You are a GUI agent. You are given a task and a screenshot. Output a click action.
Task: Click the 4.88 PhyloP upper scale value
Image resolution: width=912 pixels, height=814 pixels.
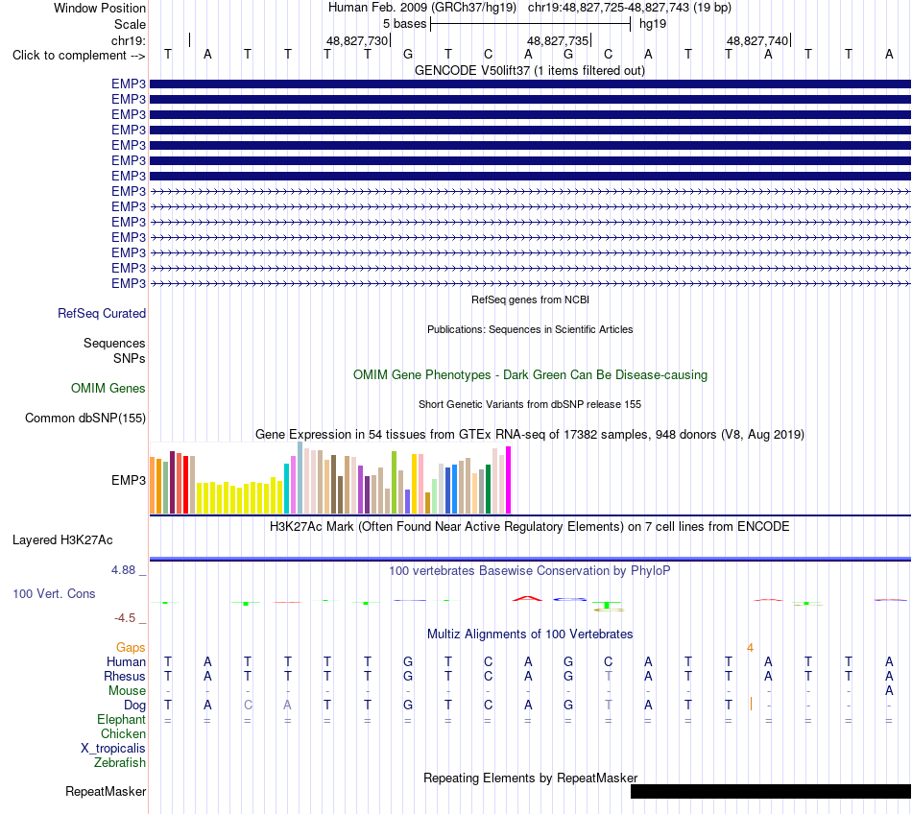click(123, 570)
